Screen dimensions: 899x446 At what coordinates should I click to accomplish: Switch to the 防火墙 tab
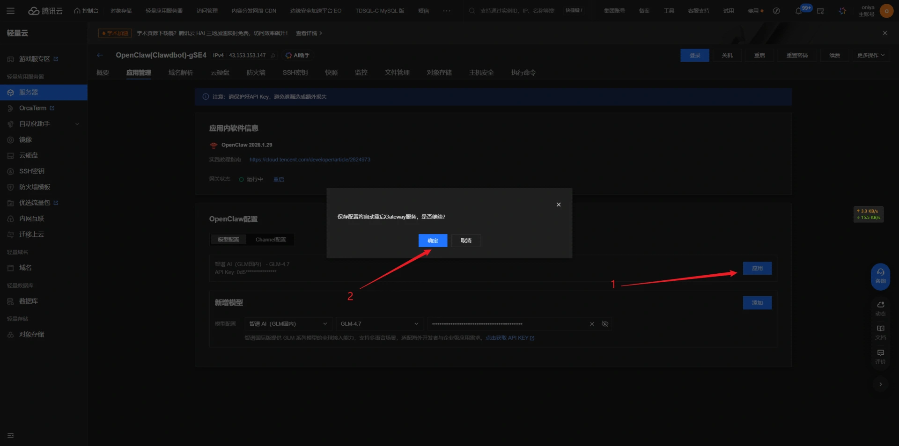256,73
